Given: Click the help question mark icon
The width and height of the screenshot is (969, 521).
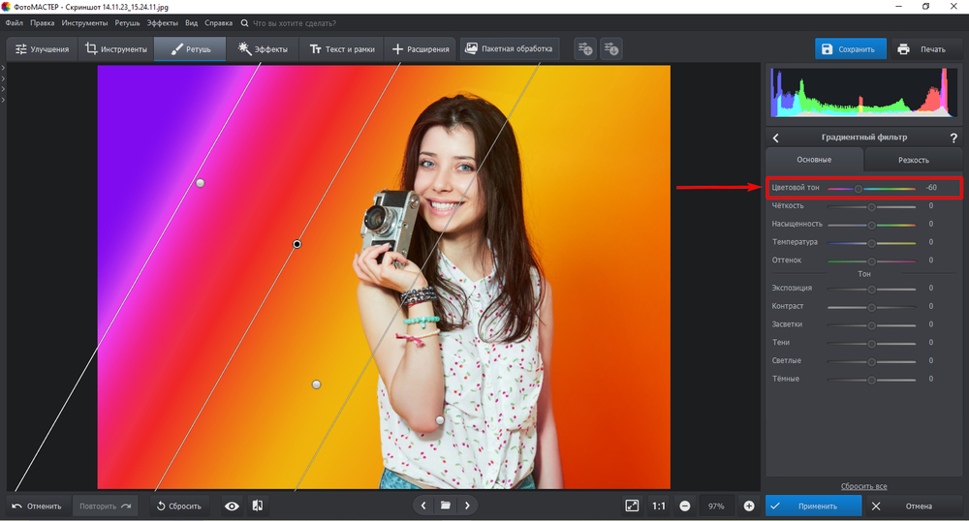Looking at the screenshot, I should point(953,138).
